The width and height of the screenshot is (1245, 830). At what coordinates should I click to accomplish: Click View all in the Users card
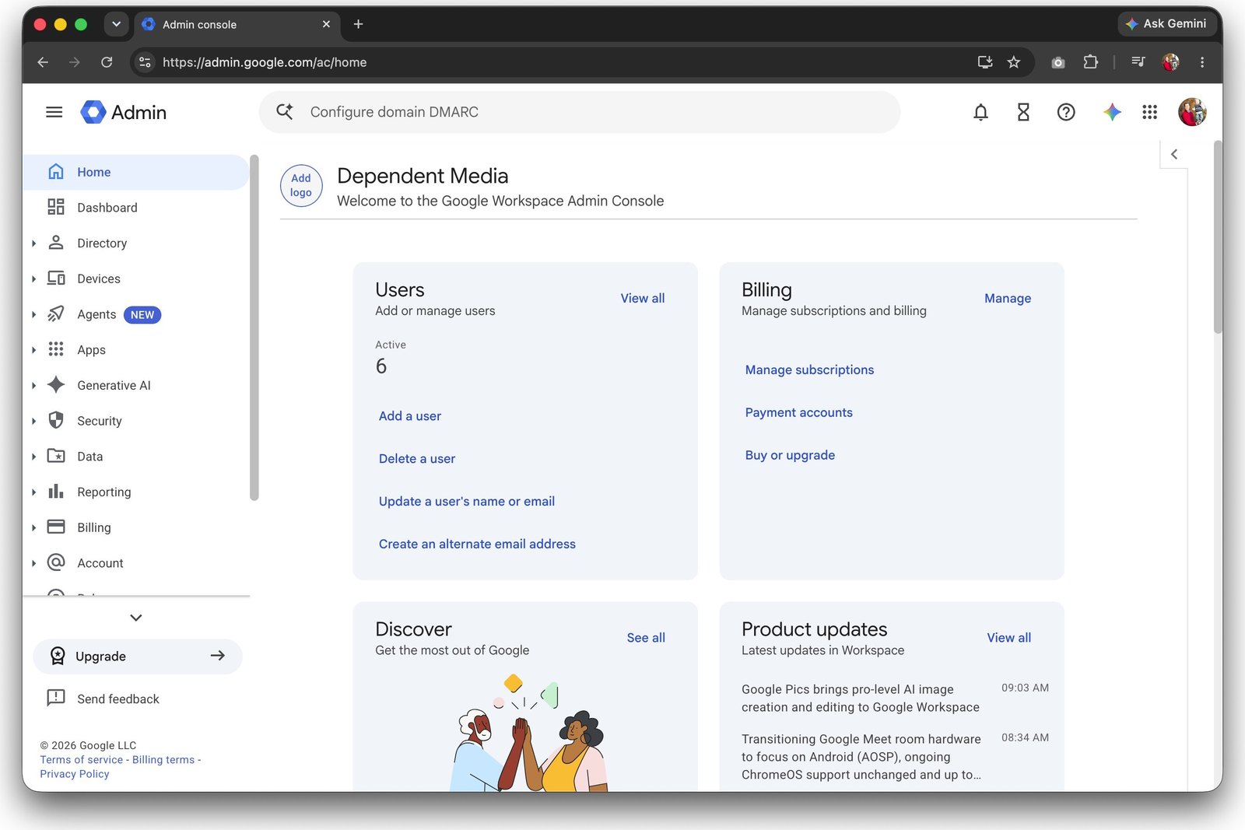[643, 298]
